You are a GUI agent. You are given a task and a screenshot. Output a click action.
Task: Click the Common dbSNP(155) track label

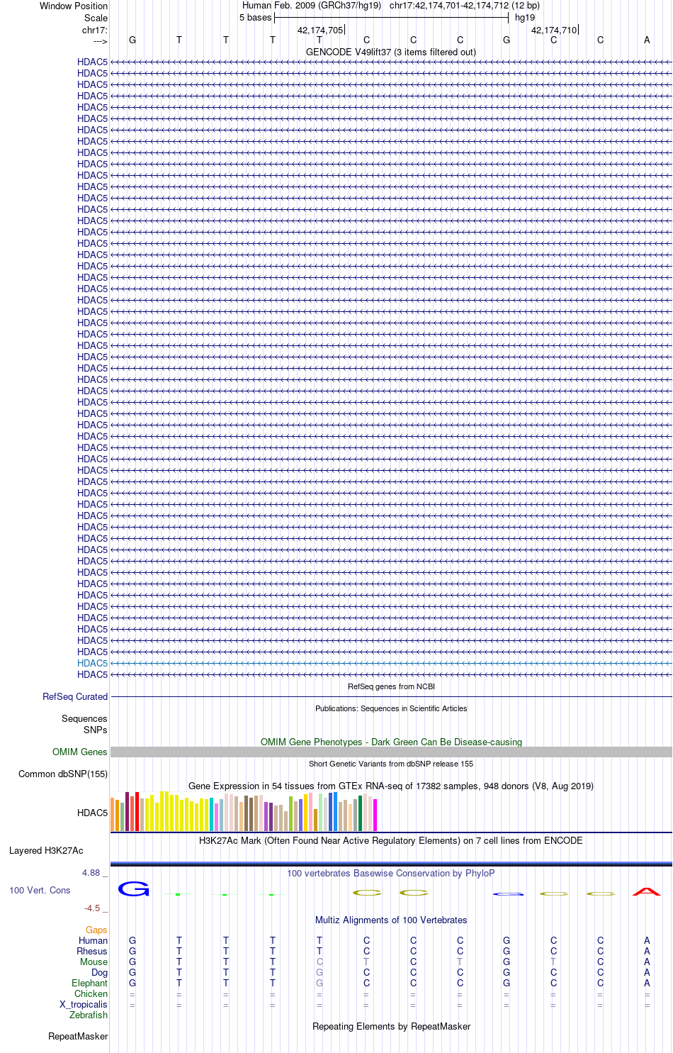tap(63, 774)
